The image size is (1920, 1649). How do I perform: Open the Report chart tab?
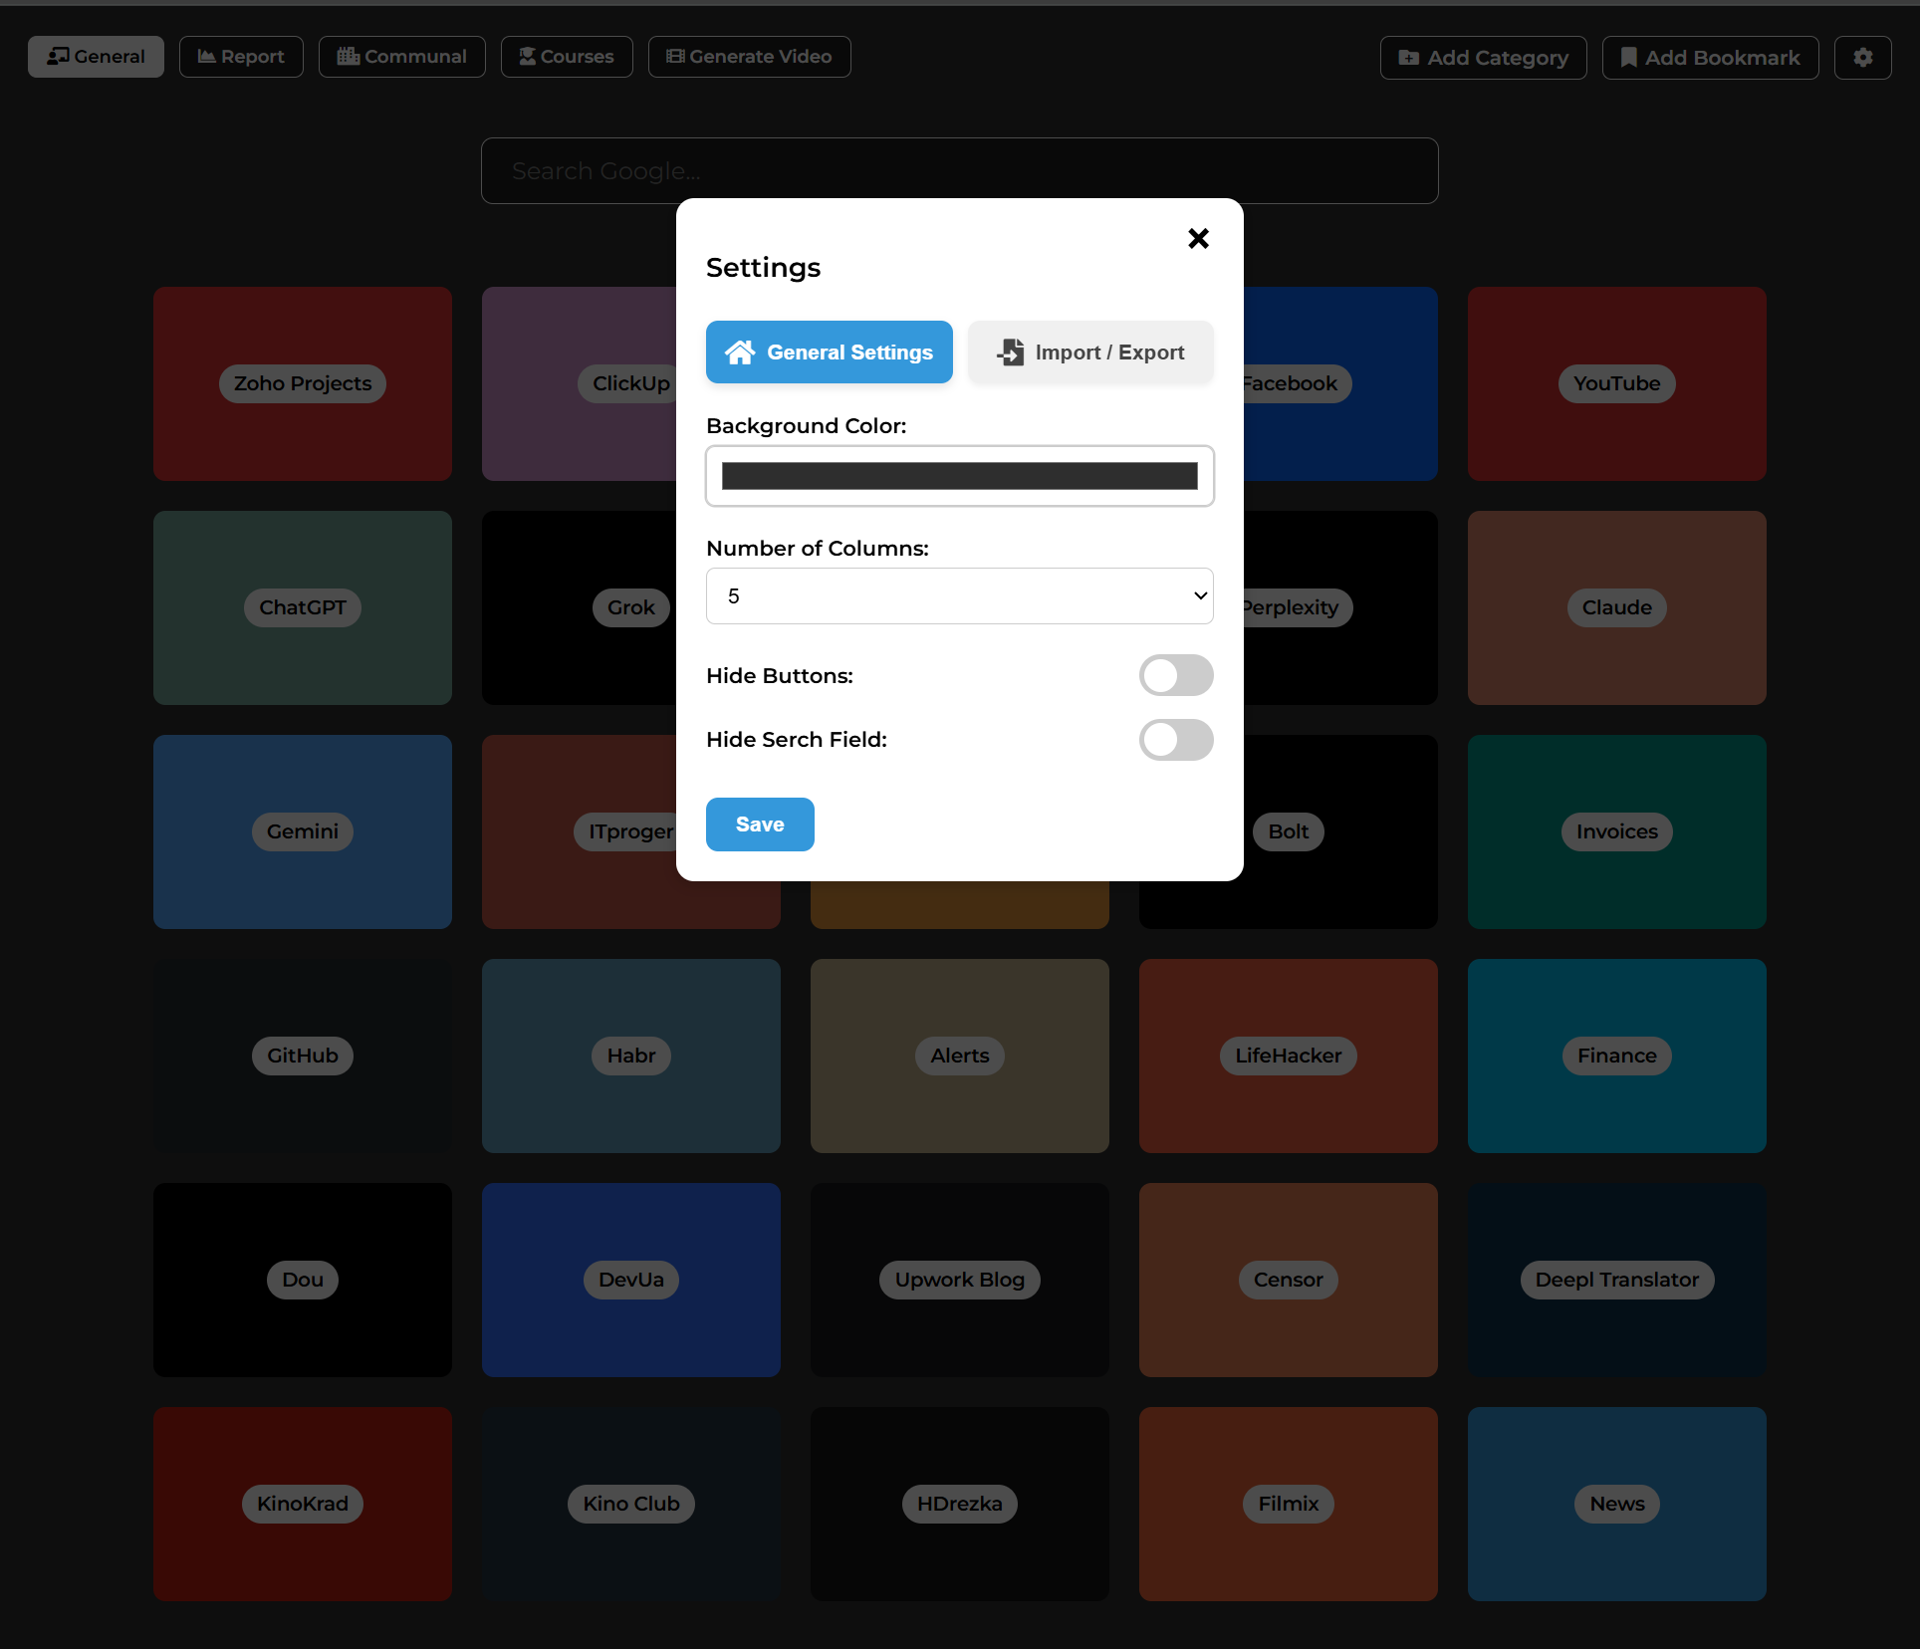coord(241,57)
